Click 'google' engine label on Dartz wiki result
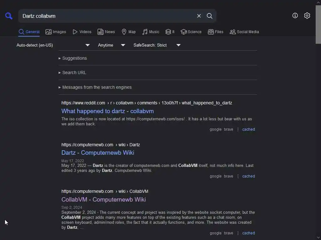The image size is (321, 240). (216, 176)
